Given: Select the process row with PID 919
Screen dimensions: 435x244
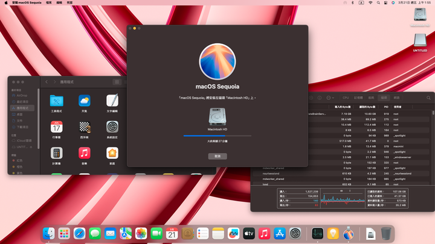Looking at the screenshot, I should point(370,114).
